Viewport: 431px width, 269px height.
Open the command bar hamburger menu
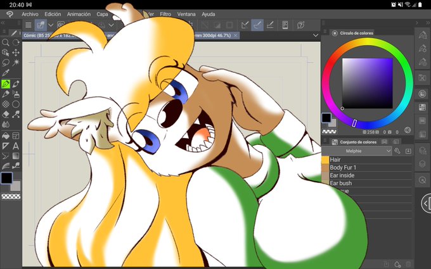coord(29,25)
